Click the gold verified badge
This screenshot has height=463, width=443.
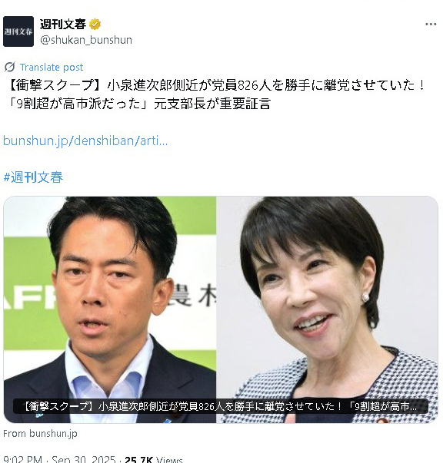[x=95, y=25]
